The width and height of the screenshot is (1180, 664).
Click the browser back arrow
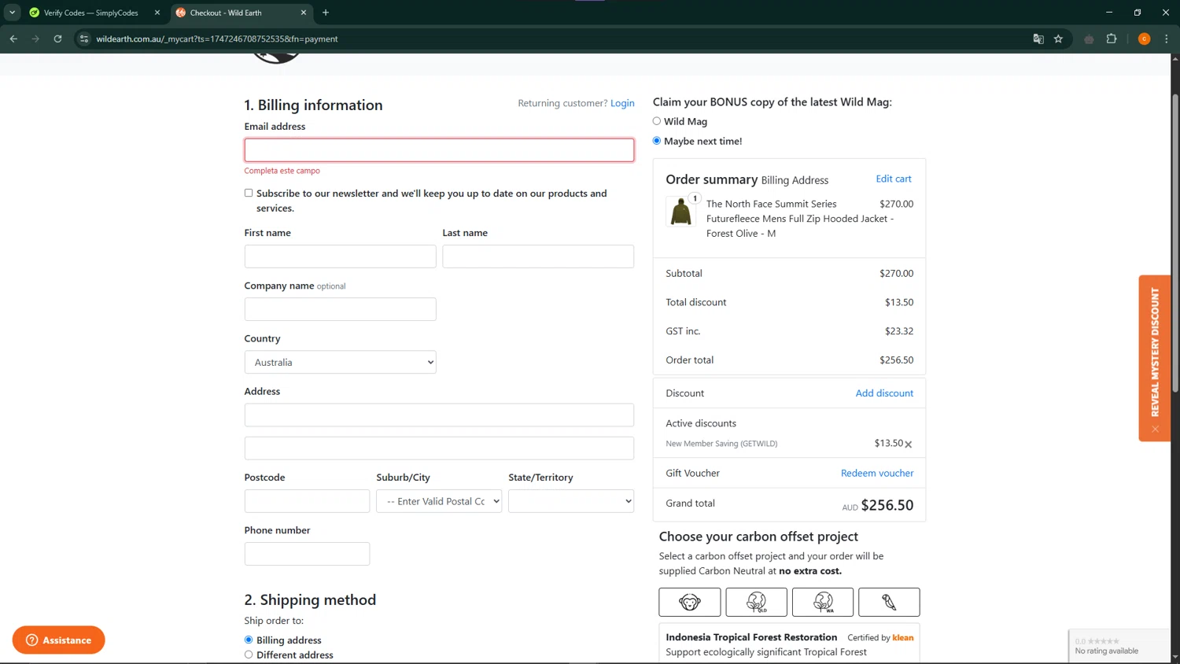pos(13,39)
